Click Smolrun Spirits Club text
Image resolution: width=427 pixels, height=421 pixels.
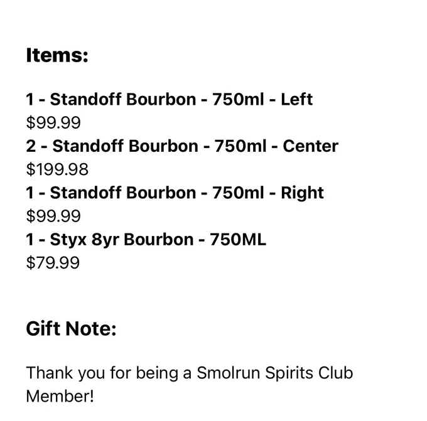[275, 373]
